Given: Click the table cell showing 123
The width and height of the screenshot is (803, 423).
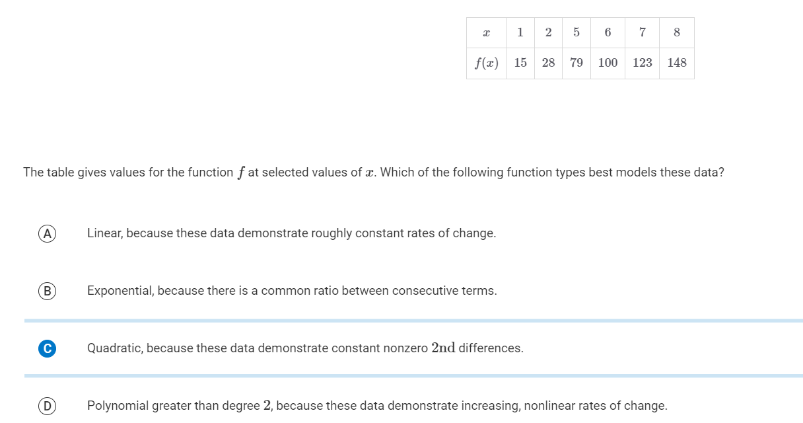Looking at the screenshot, I should click(642, 63).
